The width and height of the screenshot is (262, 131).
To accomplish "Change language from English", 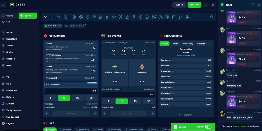I will click(x=10, y=123).
